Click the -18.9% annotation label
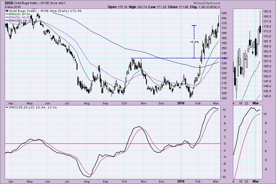The width and height of the screenshot is (276, 184). pyautogui.click(x=194, y=42)
